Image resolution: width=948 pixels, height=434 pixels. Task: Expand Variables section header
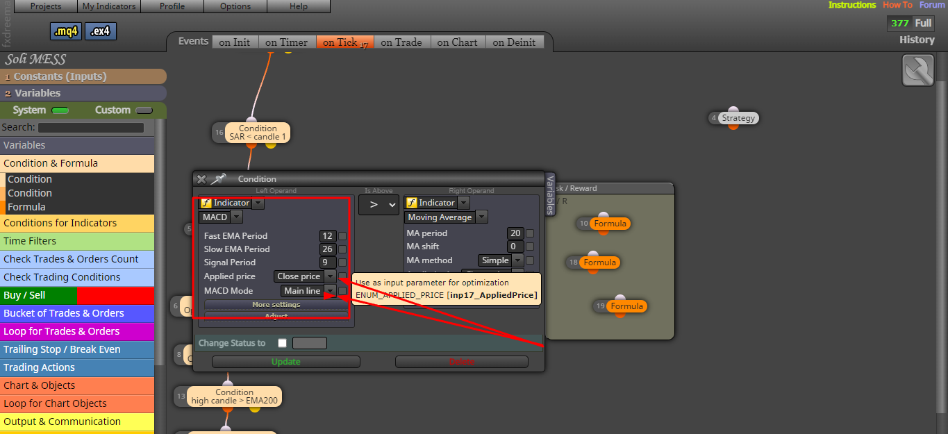pyautogui.click(x=83, y=93)
